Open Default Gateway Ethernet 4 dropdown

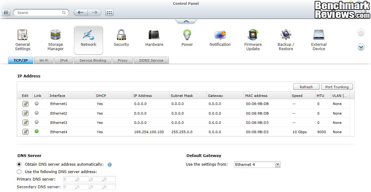(257, 164)
